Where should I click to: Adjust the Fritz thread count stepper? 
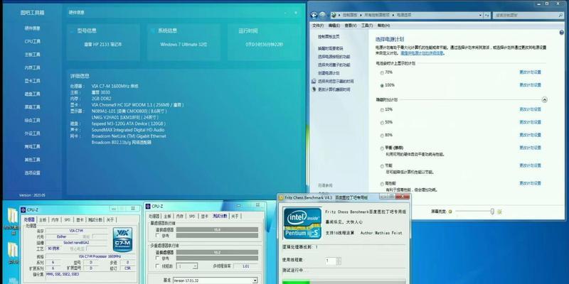click(x=339, y=261)
